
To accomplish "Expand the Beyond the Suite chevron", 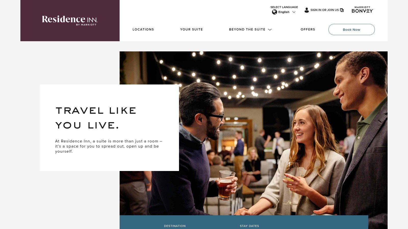I will tap(270, 30).
